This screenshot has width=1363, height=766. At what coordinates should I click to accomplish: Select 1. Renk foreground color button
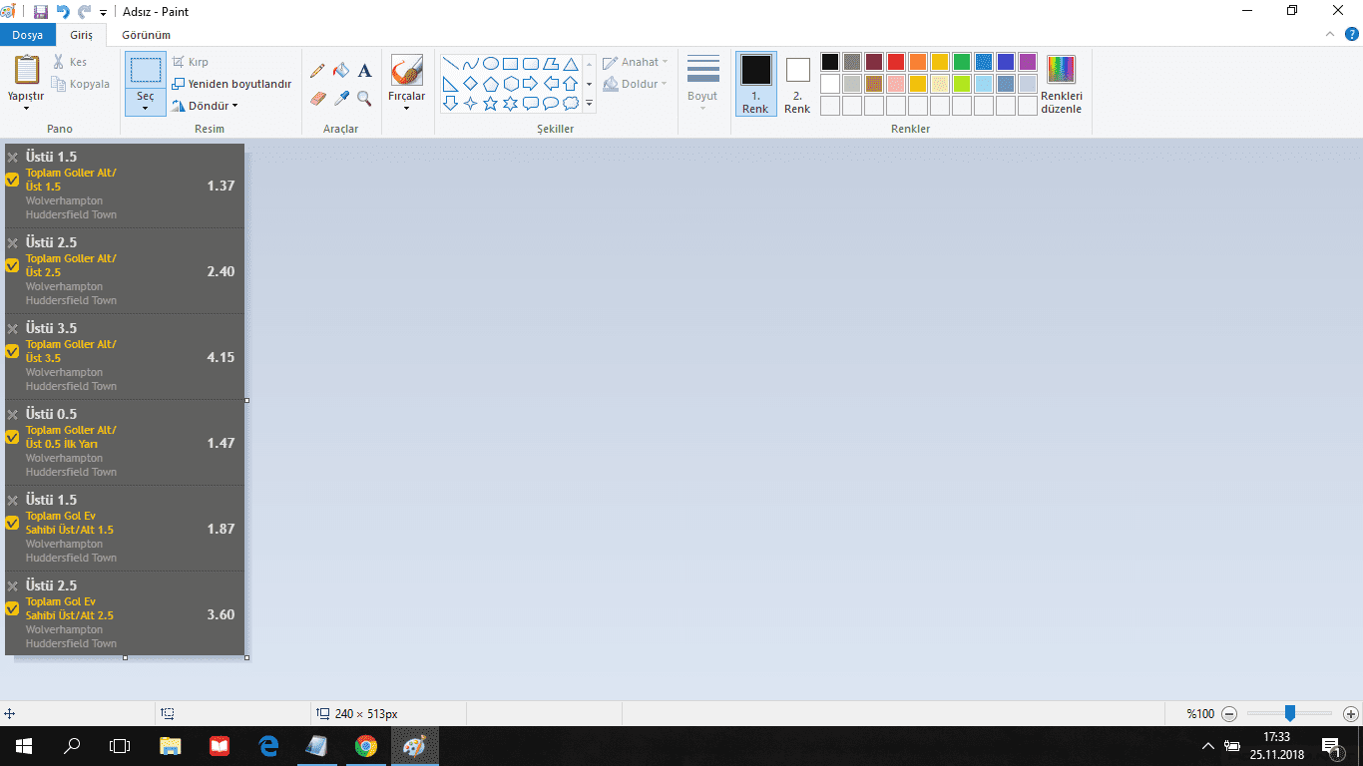point(755,84)
